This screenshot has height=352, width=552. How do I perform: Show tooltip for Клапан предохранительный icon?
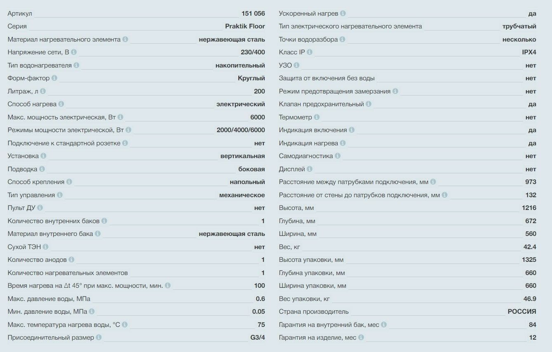coord(369,104)
